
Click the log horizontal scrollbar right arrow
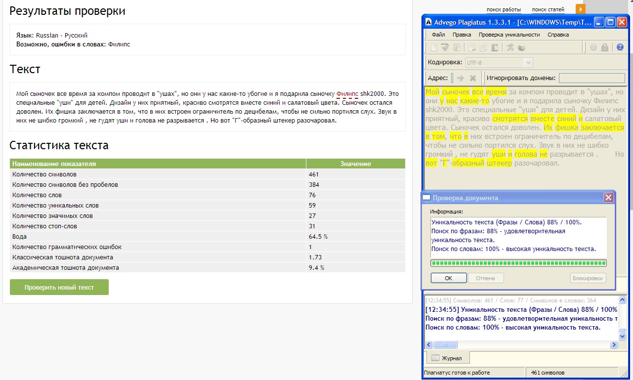pos(614,344)
